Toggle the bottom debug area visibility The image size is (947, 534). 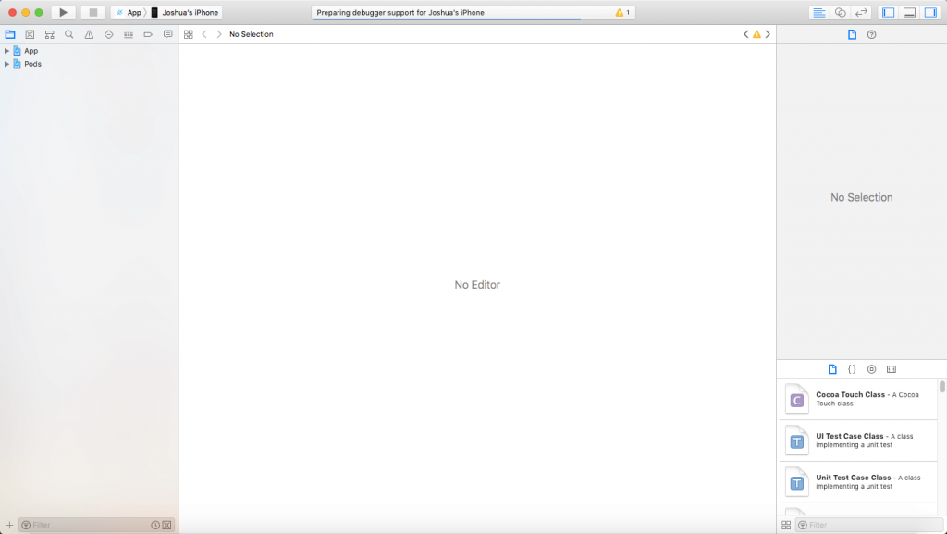[x=910, y=12]
